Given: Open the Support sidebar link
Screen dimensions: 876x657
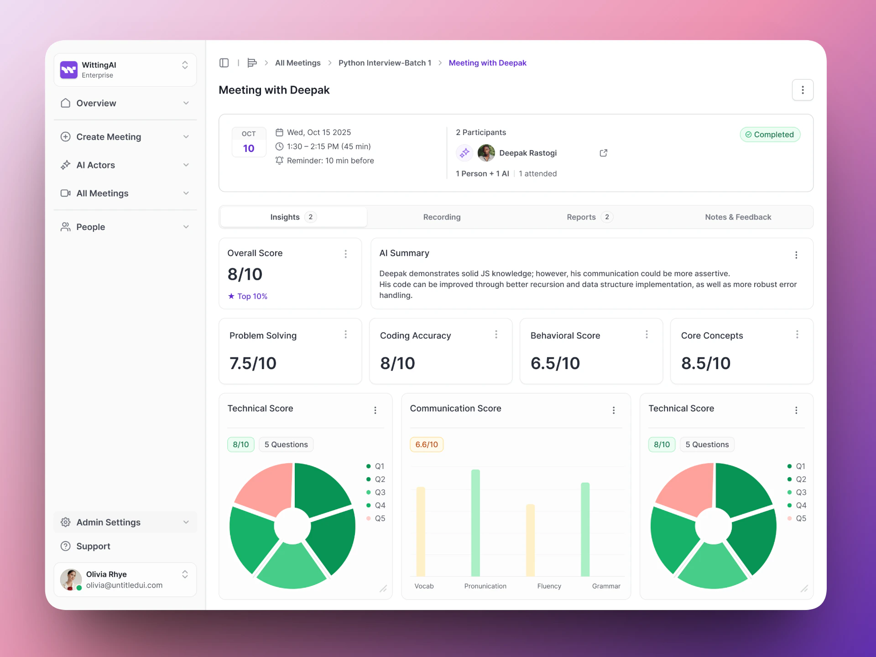Looking at the screenshot, I should coord(93,546).
